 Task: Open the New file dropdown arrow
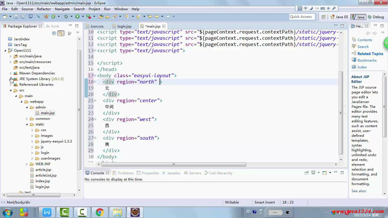10,16
